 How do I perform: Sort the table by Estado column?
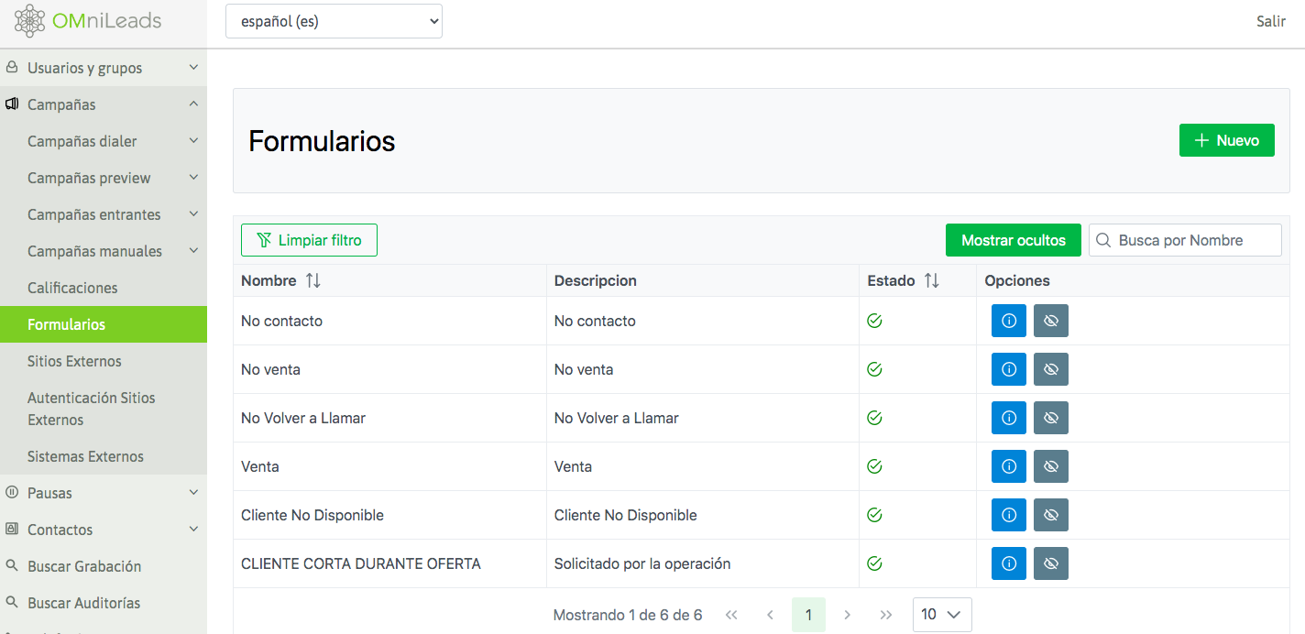pos(931,280)
